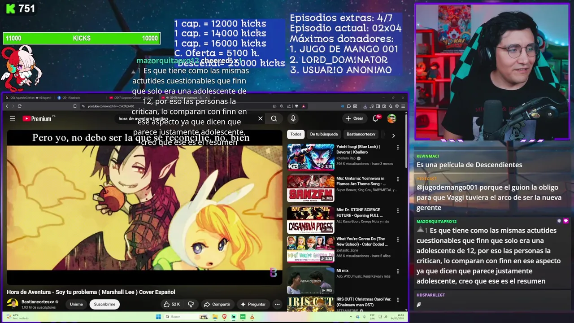This screenshot has height=323, width=574.
Task: Click the Suscribirme button
Action: pos(104,304)
